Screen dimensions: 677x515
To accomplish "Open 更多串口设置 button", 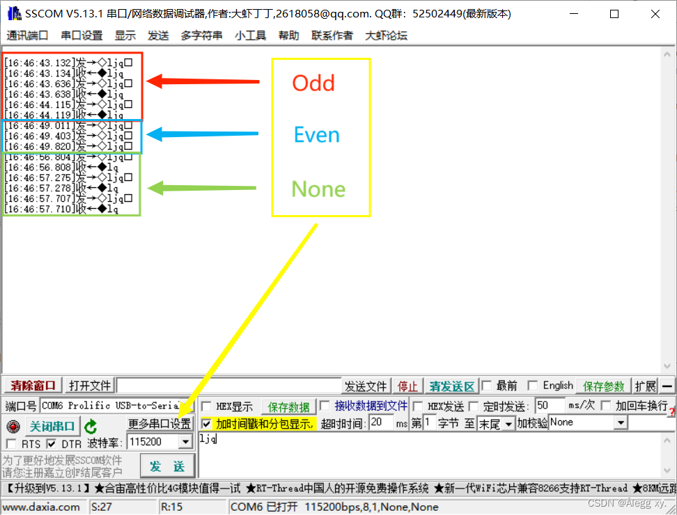I will pyautogui.click(x=159, y=424).
